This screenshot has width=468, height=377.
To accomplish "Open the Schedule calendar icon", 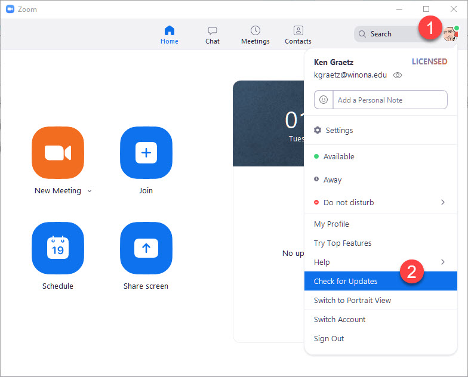I will (58, 248).
